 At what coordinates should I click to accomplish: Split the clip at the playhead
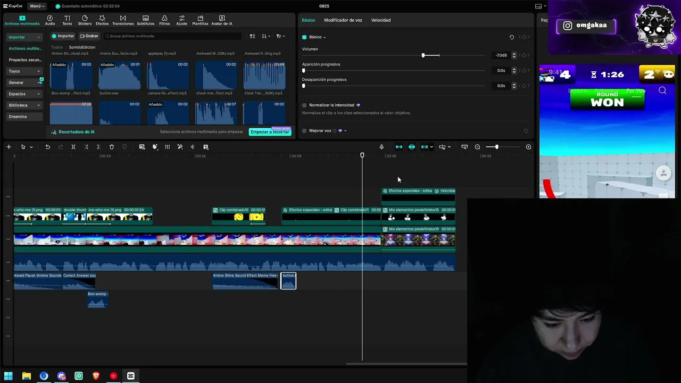[x=73, y=147]
